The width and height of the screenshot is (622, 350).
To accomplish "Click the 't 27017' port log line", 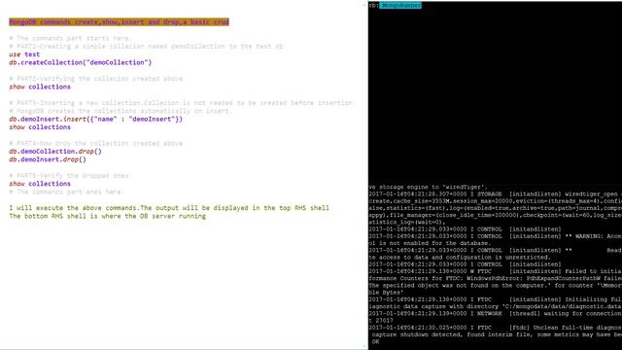I will pos(381,321).
